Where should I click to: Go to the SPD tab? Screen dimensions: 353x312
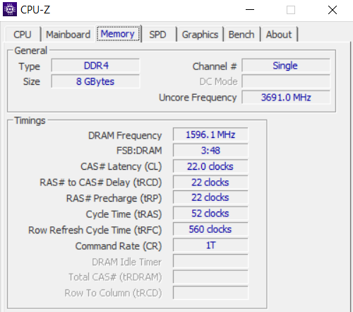[157, 35]
